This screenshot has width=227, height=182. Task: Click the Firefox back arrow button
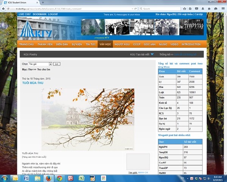3,9
